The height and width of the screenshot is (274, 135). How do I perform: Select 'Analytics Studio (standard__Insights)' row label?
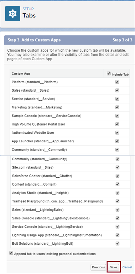41,193
